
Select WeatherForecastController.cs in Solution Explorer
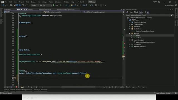pyautogui.click(x=145, y=31)
